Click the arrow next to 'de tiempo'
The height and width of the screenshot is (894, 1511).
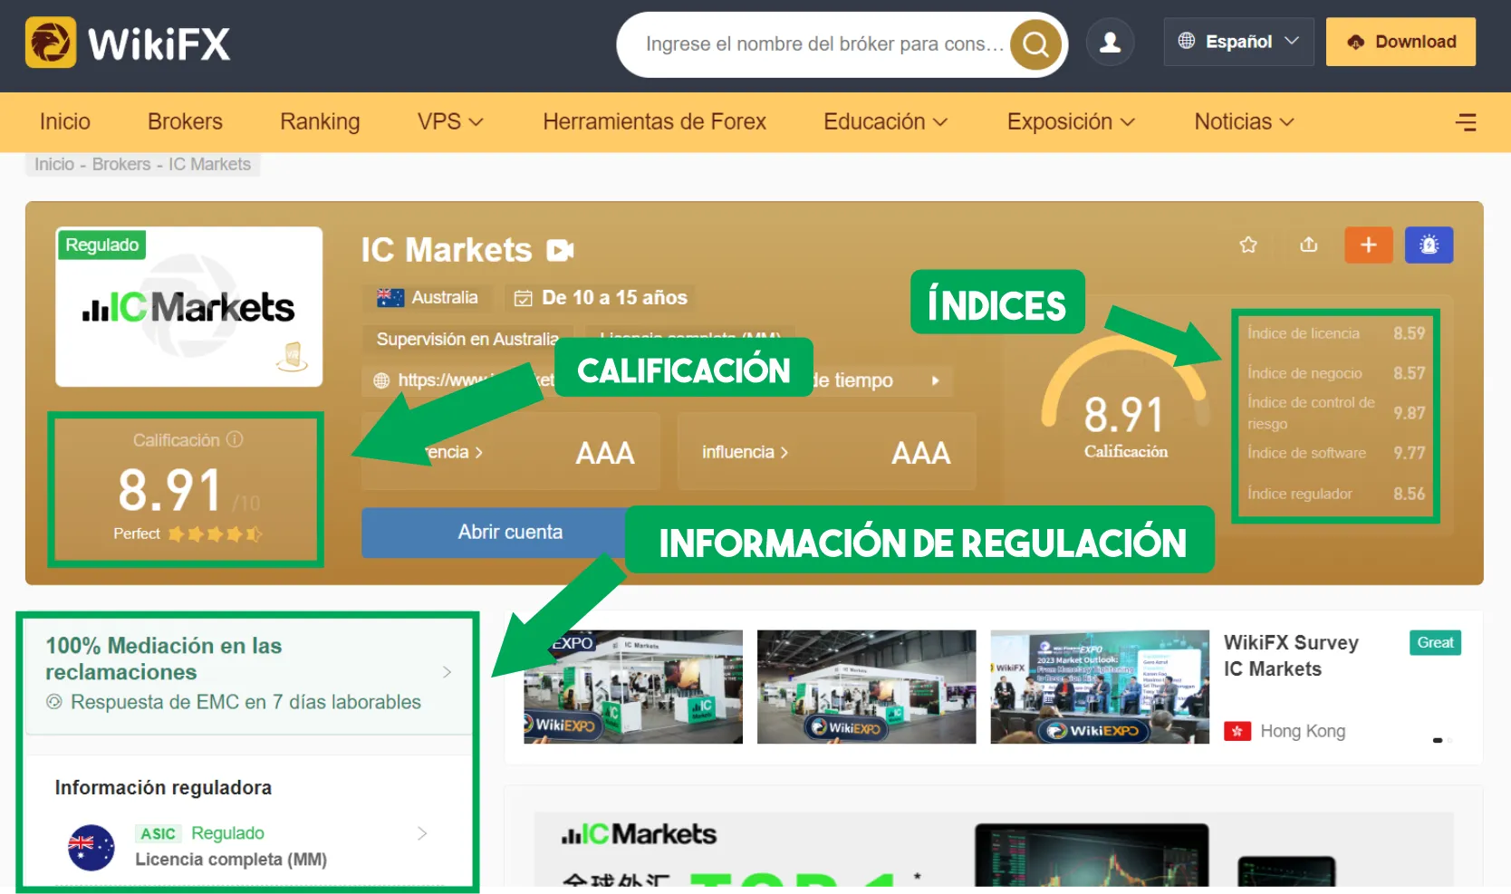pos(936,380)
